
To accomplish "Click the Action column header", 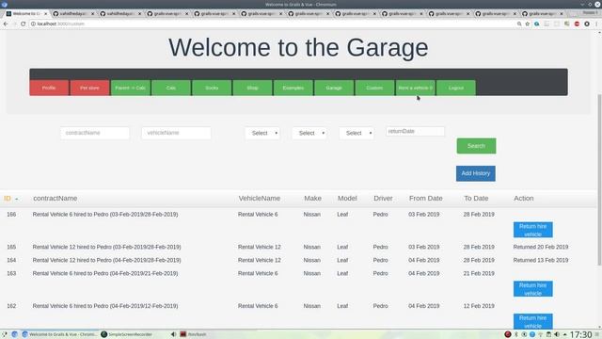I will click(x=524, y=199).
